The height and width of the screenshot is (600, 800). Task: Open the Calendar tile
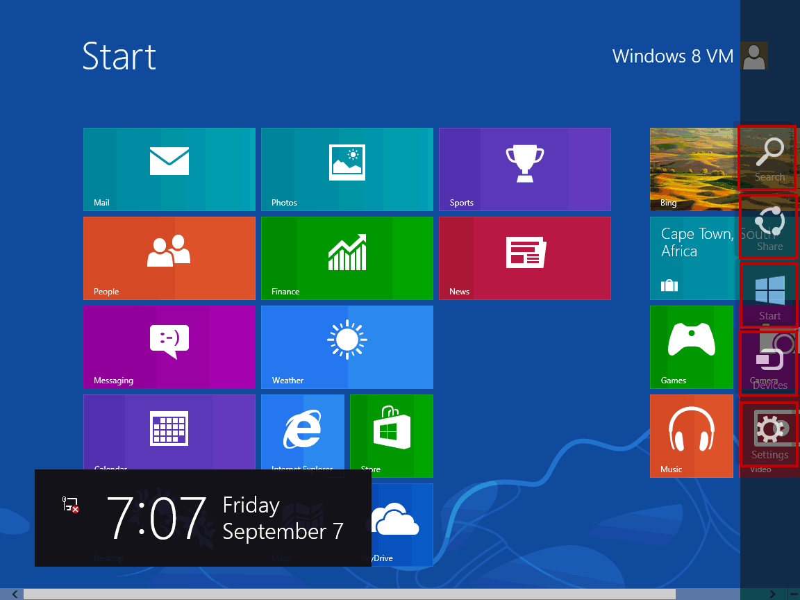click(x=169, y=432)
